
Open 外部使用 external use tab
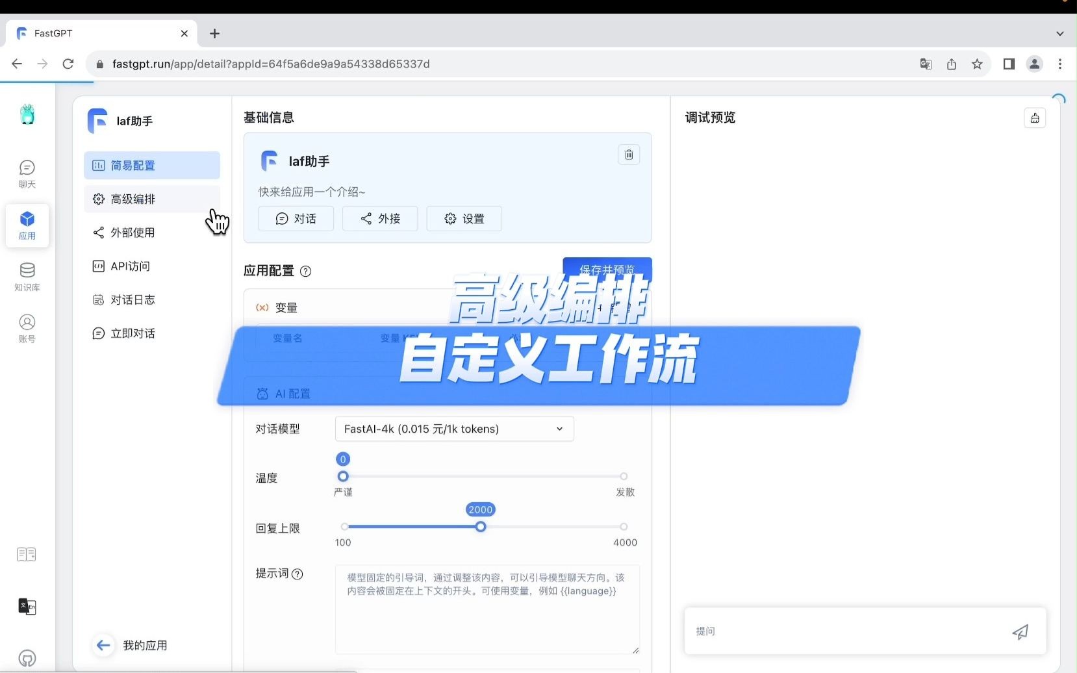(152, 233)
